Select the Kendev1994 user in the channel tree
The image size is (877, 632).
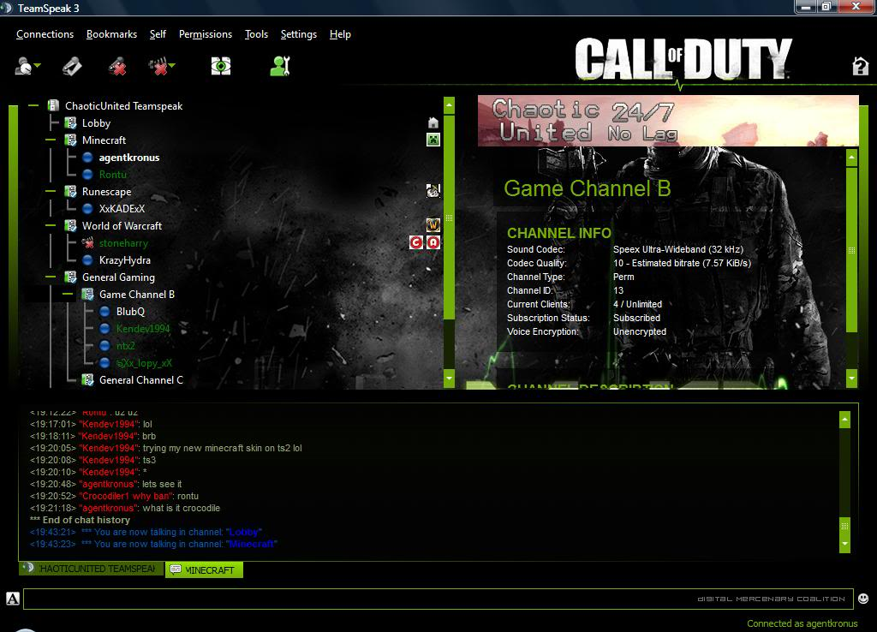pyautogui.click(x=143, y=329)
